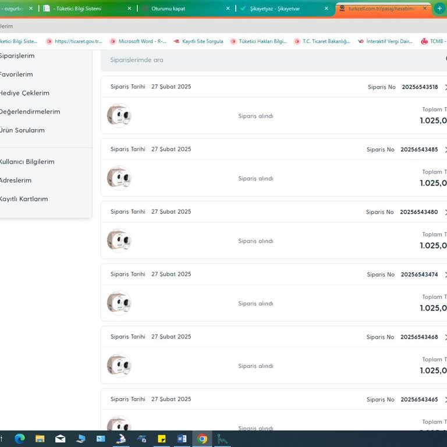The height and width of the screenshot is (447, 447).
Task: Open Kullanıcı Bilgilerim in the sidebar
Action: click(x=27, y=162)
